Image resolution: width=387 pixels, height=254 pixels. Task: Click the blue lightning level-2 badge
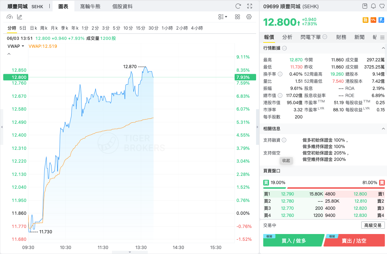click(381, 20)
